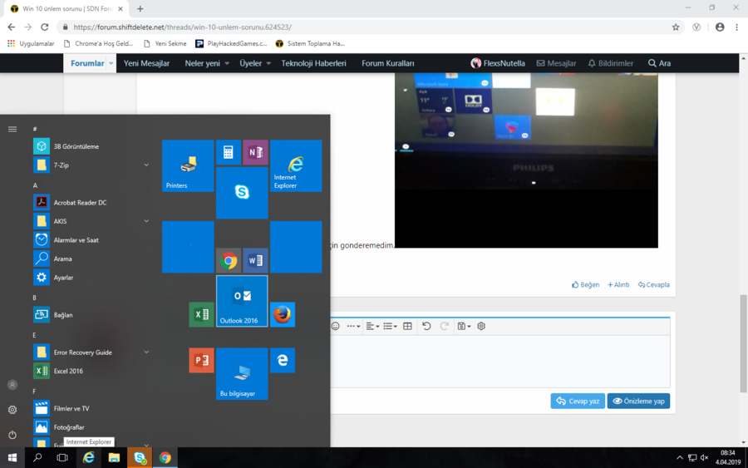Open the Printers tile
The height and width of the screenshot is (468, 748).
coord(188,165)
